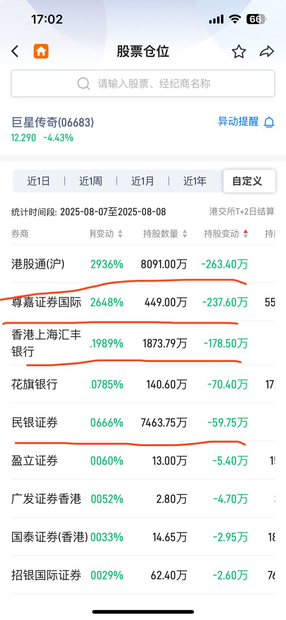286x620 pixels.
Task: Favorite this page with the star icon
Action: (x=239, y=51)
